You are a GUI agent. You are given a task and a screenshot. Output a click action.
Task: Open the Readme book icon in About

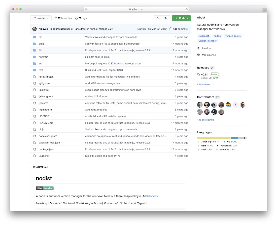[x=199, y=48]
